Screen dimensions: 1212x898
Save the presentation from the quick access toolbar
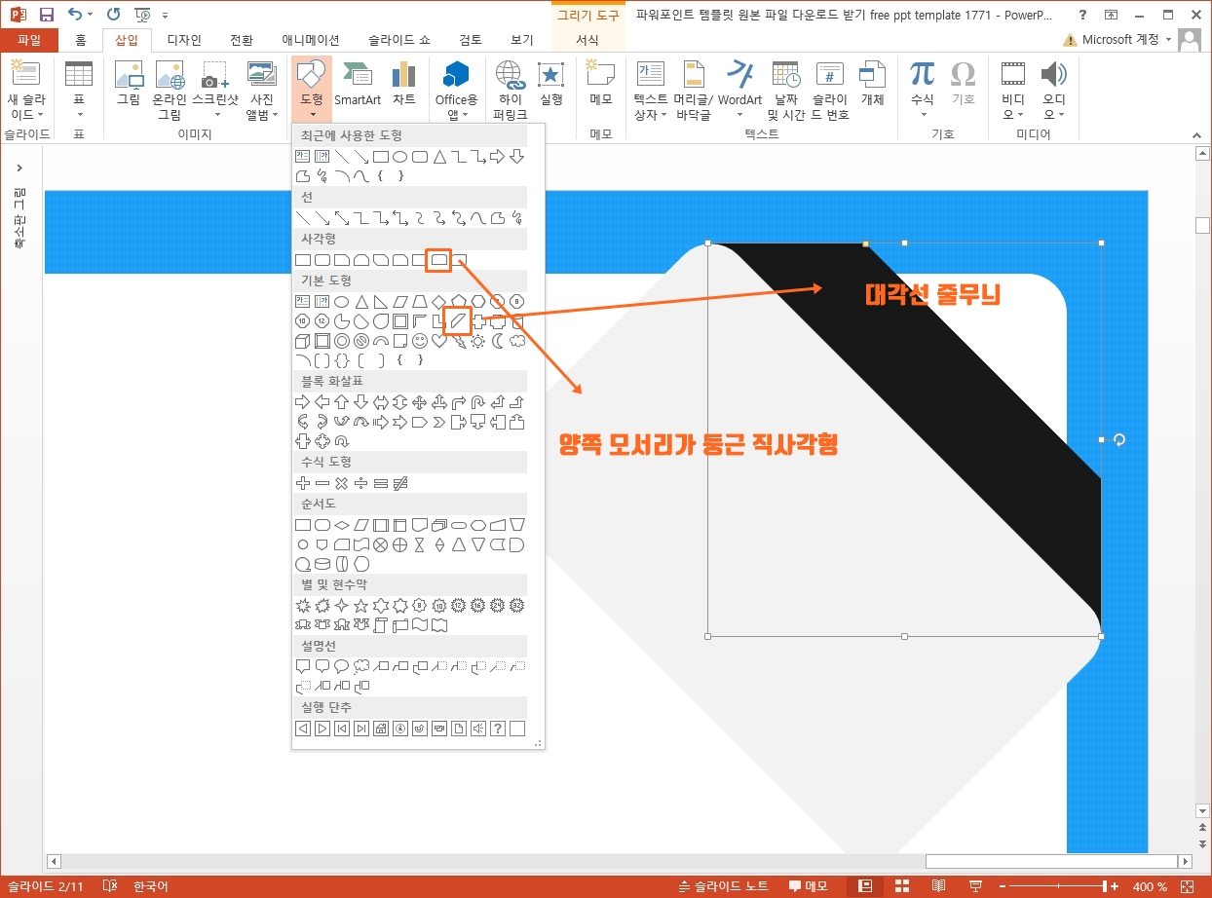(x=46, y=15)
